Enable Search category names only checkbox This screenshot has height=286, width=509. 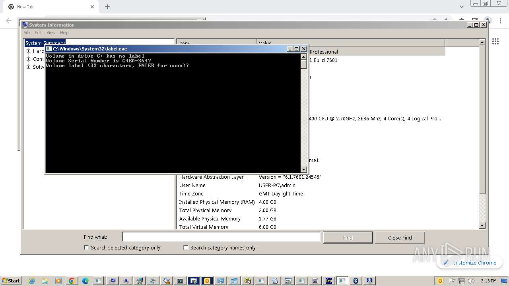click(186, 247)
